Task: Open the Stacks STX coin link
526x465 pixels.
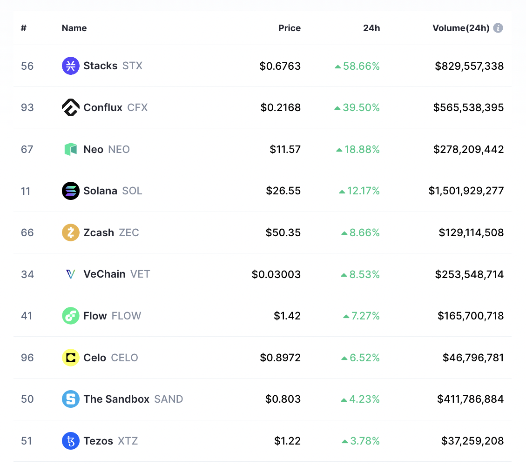Action: pyautogui.click(x=113, y=66)
